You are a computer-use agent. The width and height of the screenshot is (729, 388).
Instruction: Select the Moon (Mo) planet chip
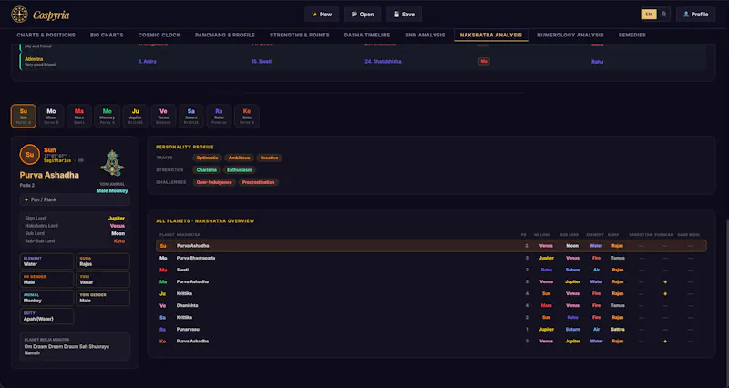[x=51, y=116]
